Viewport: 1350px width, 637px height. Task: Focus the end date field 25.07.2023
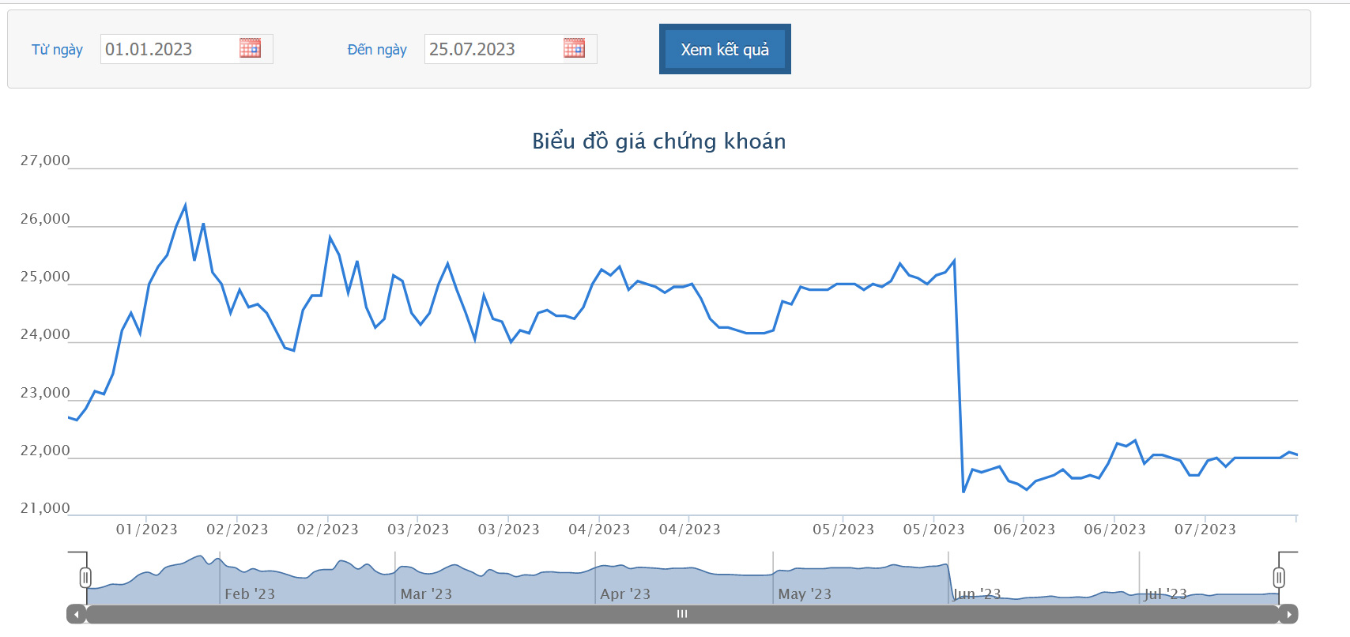click(493, 49)
